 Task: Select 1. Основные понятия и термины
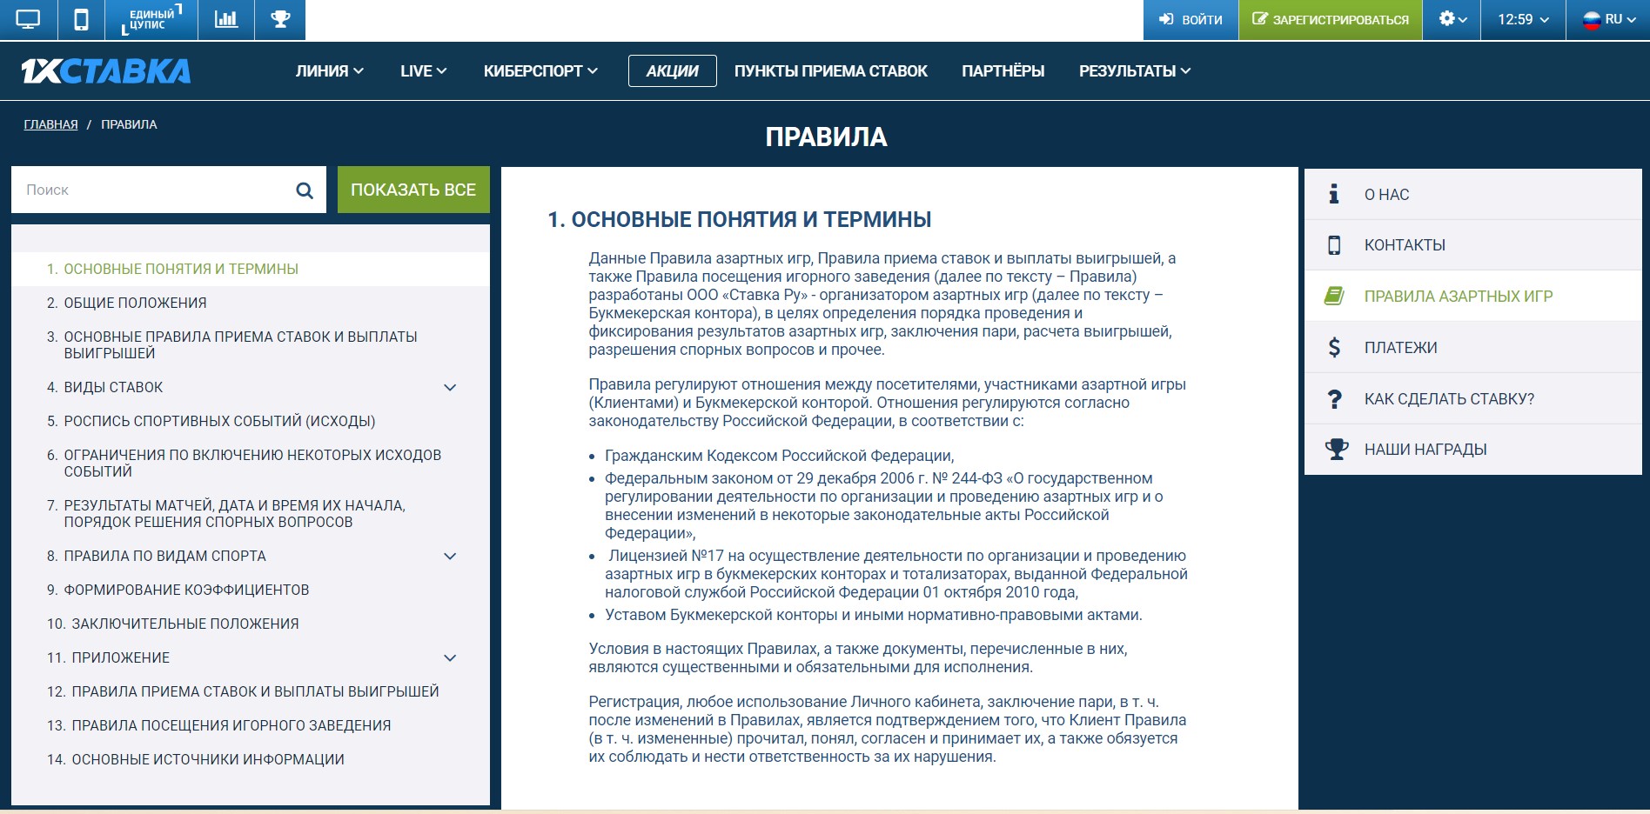pyautogui.click(x=251, y=269)
